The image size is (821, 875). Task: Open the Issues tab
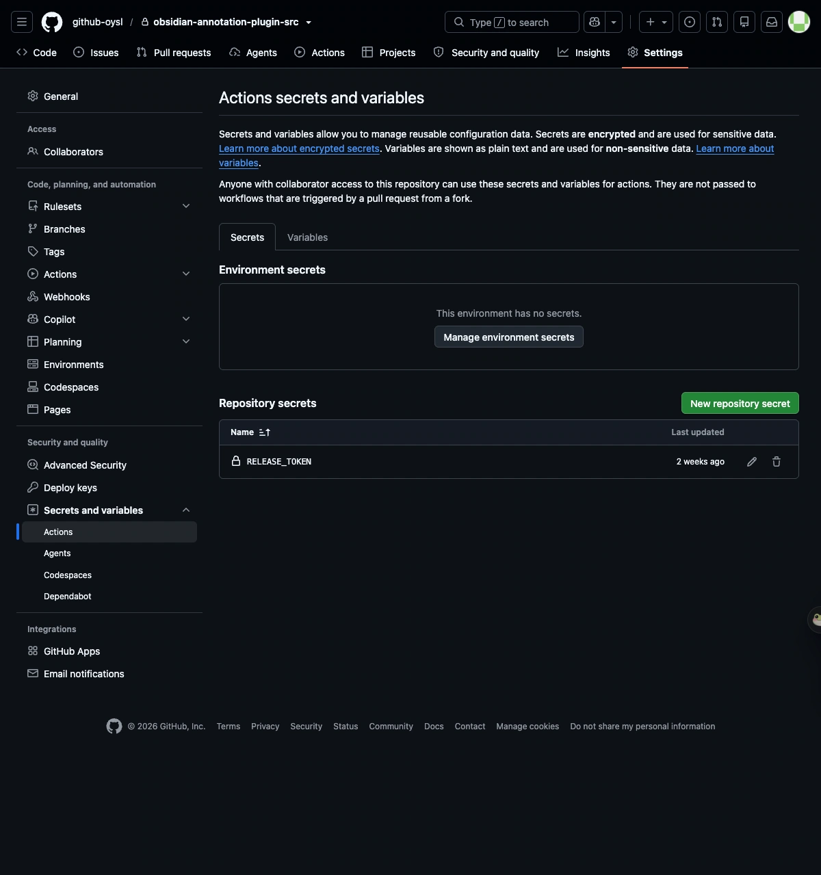point(96,53)
